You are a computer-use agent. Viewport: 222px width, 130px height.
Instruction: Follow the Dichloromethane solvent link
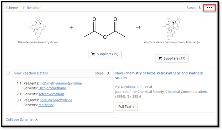click(x=52, y=88)
